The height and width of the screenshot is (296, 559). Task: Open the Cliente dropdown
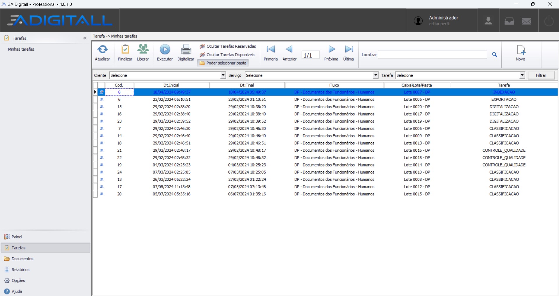pyautogui.click(x=223, y=75)
